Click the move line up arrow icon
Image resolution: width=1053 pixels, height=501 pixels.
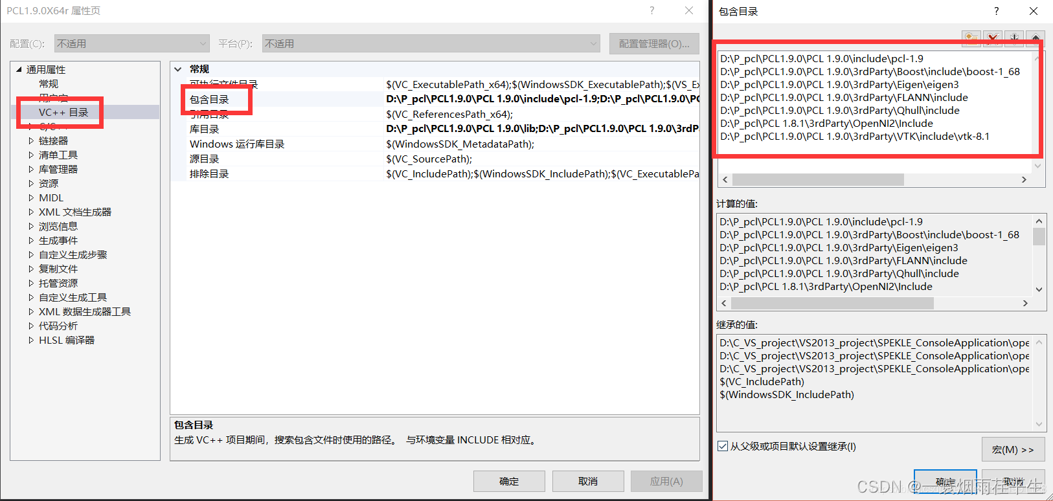[x=1036, y=38]
